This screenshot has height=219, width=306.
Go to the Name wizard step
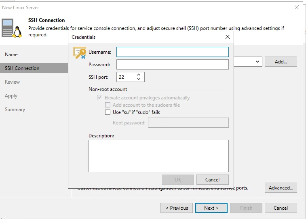(11, 55)
